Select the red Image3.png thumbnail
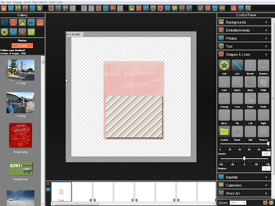This screenshot has height=206, width=275. pos(21,135)
